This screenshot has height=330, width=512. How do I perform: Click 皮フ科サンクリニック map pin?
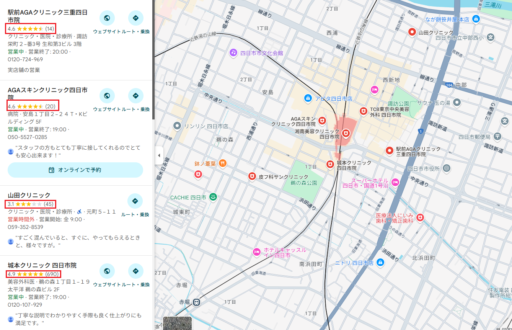252,176
